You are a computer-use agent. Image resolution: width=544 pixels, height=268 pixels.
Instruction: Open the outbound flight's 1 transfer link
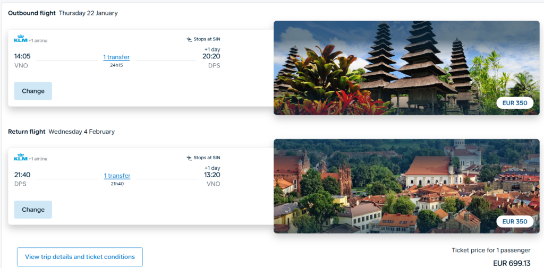click(x=116, y=57)
